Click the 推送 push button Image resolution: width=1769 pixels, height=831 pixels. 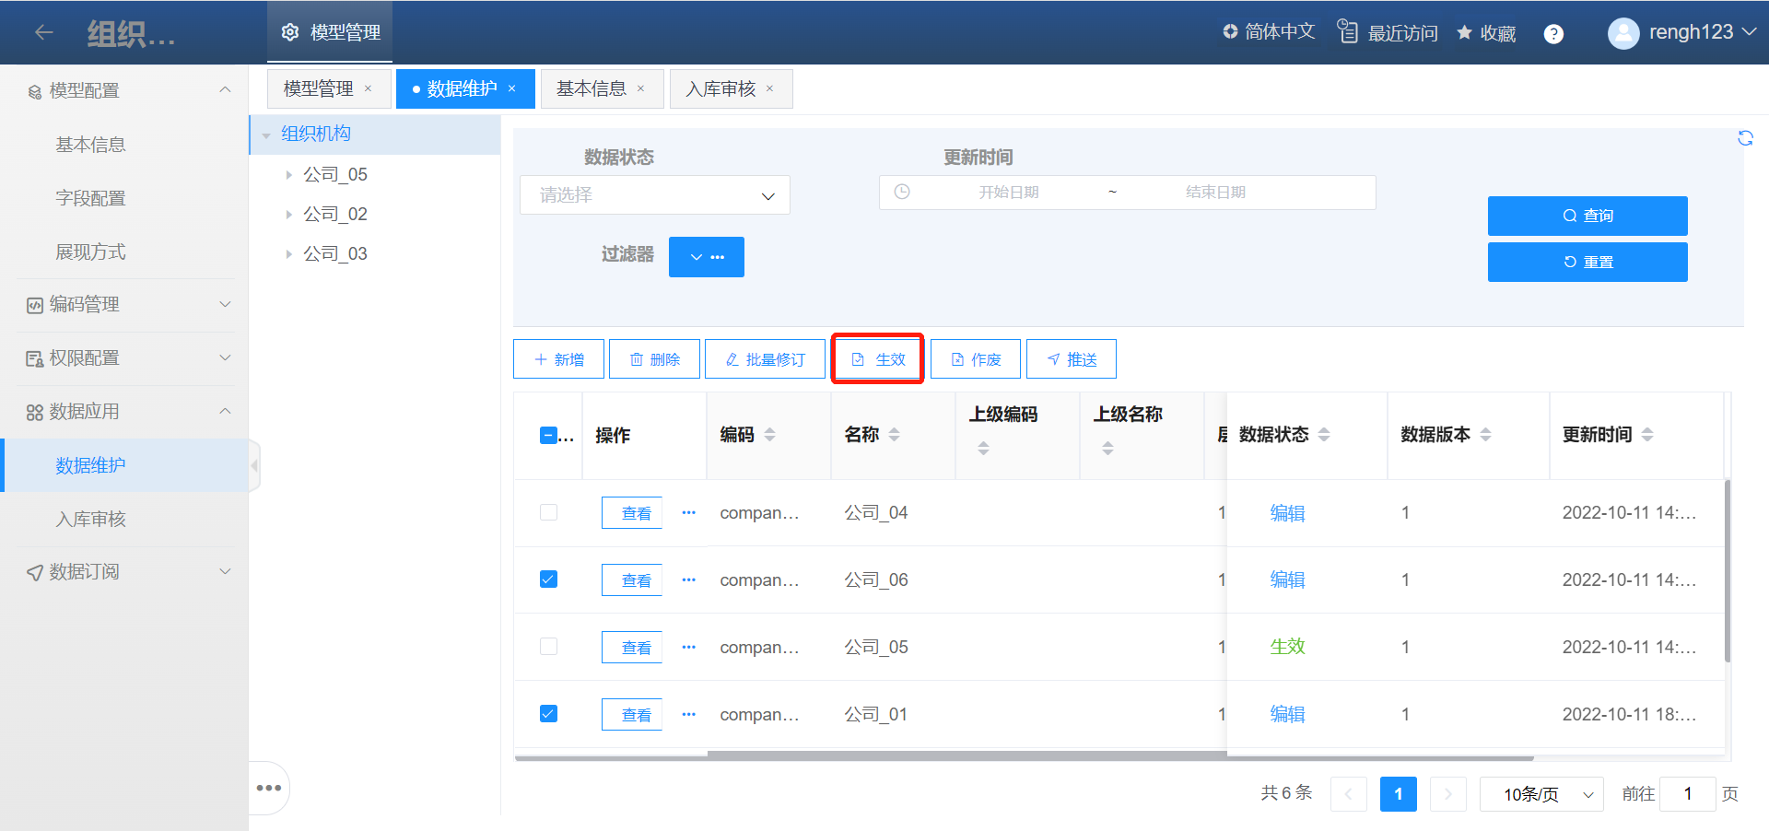(x=1071, y=359)
